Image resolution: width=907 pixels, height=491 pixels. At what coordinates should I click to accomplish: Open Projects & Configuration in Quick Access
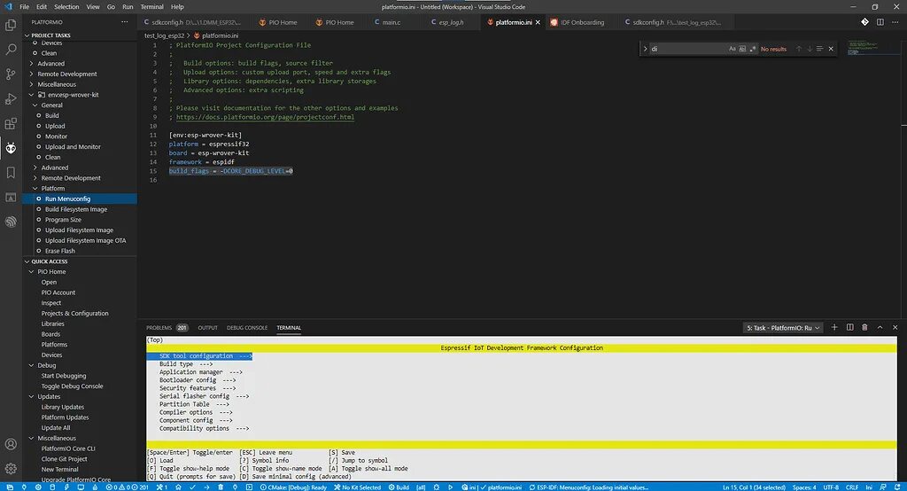[x=74, y=313]
